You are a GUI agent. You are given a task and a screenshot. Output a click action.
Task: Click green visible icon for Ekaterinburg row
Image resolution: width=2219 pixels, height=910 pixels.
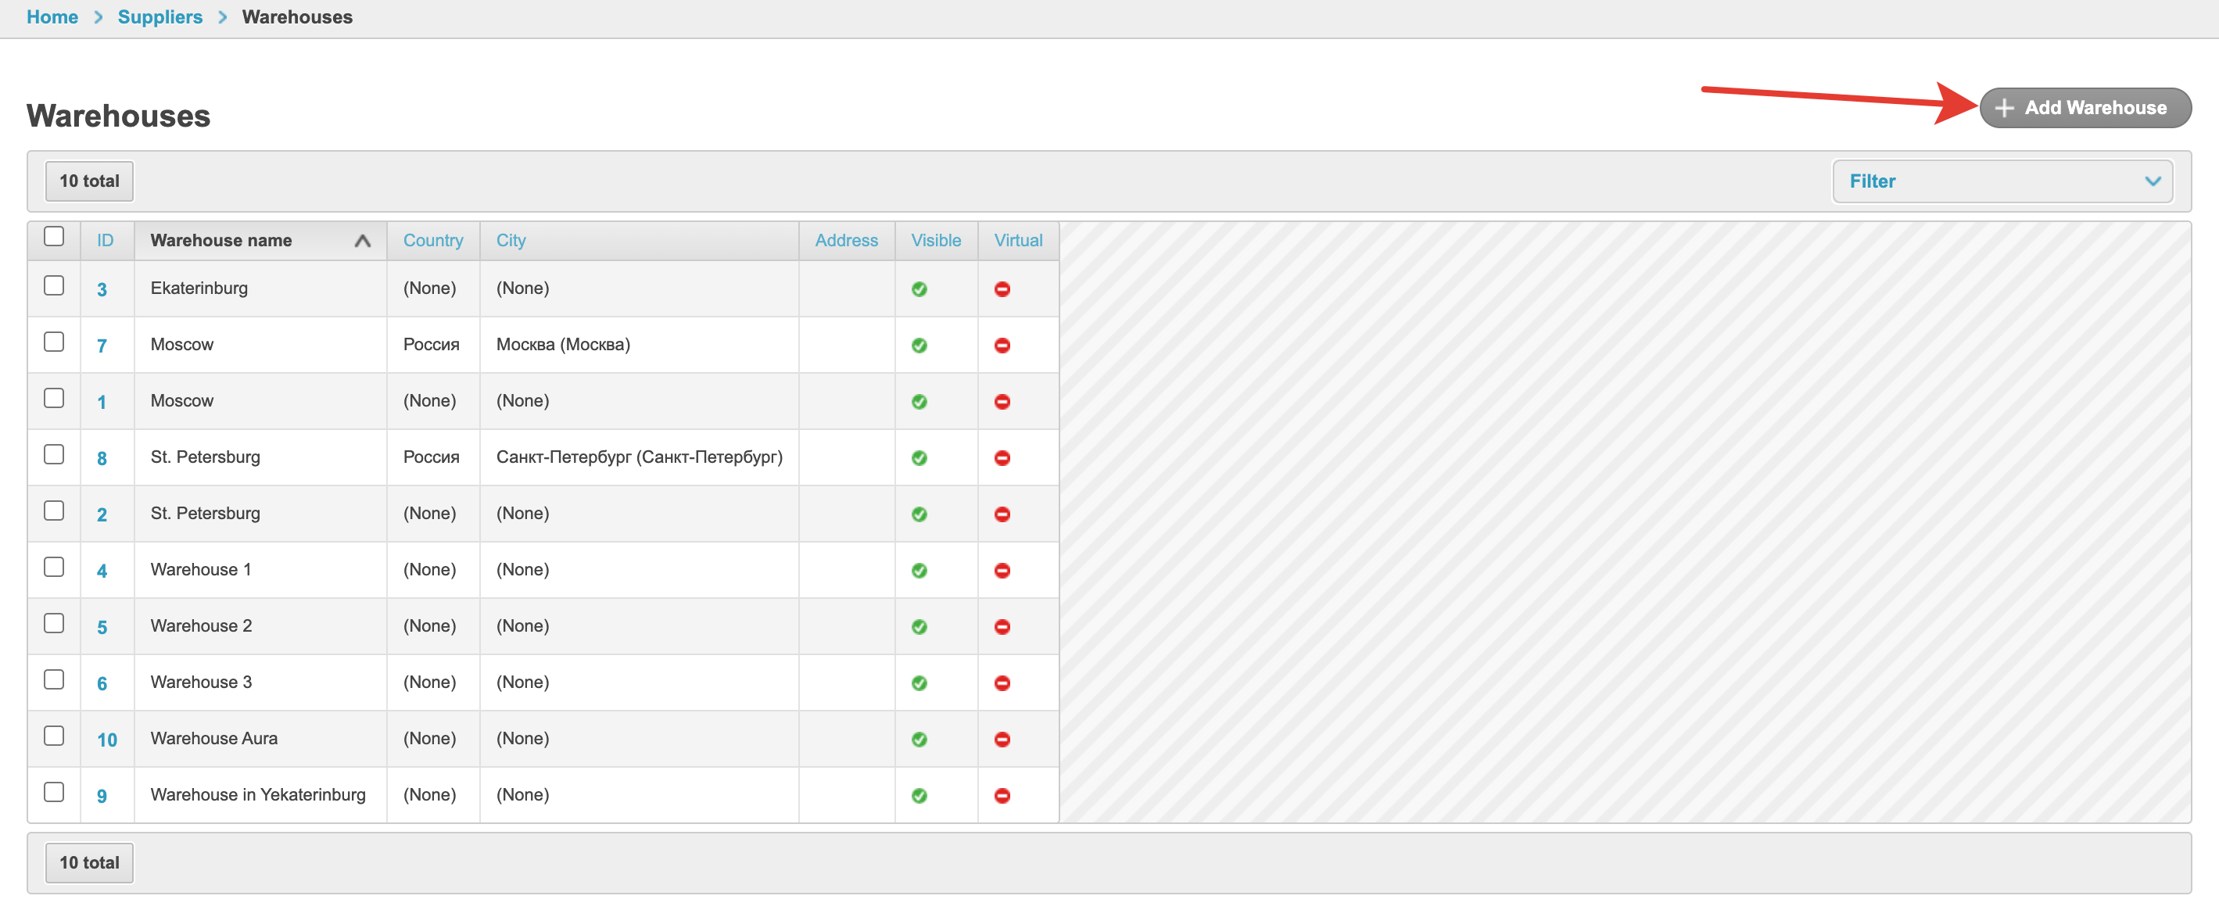point(920,289)
